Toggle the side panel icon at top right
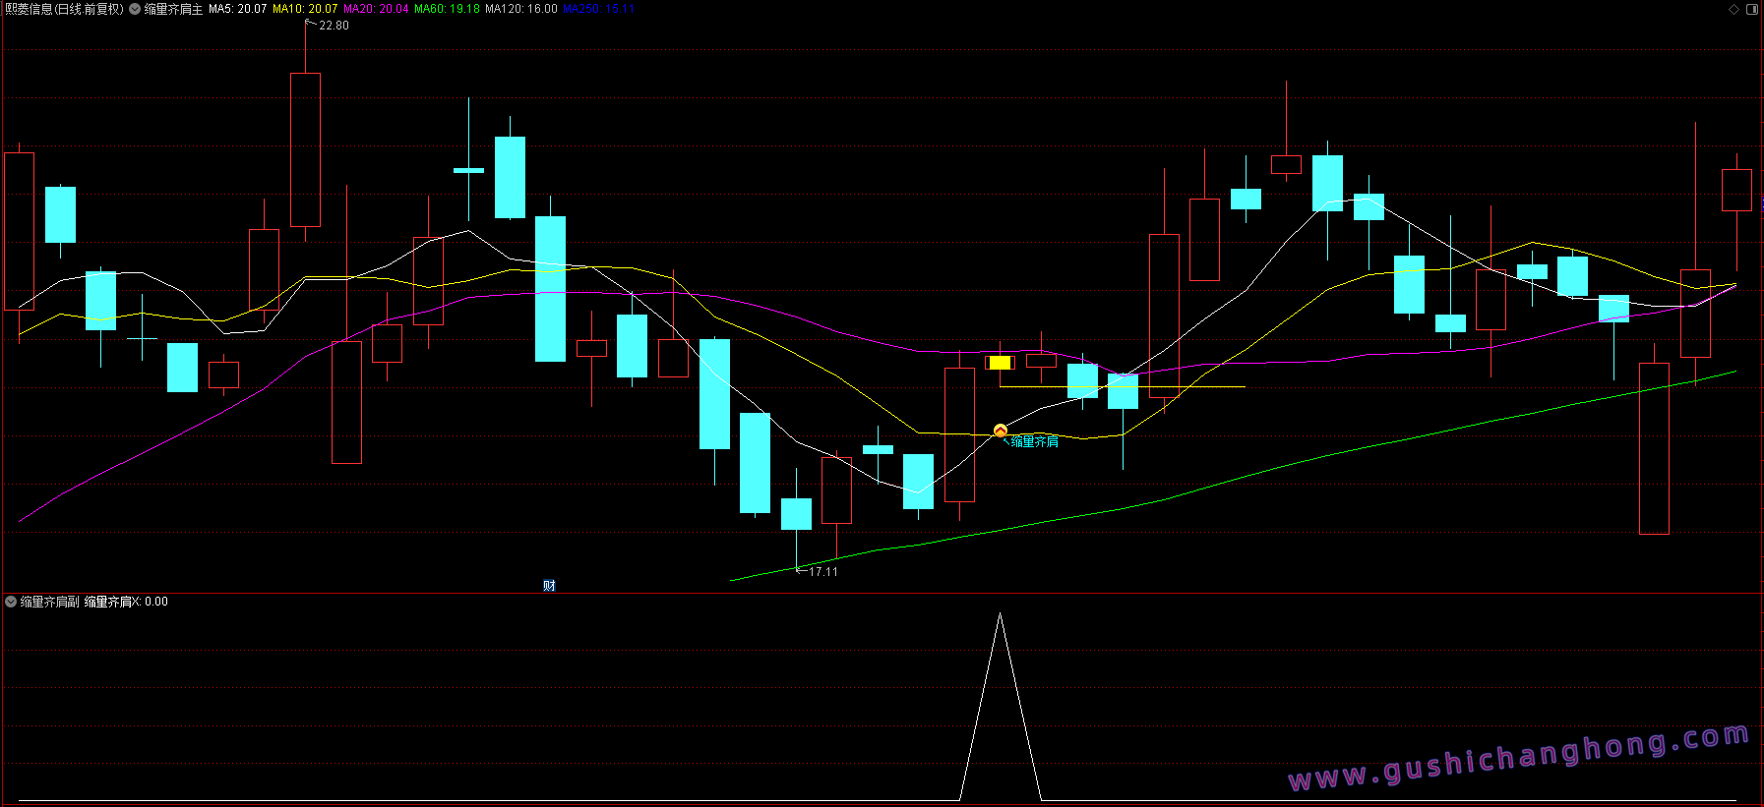The image size is (1764, 807). pyautogui.click(x=1752, y=9)
